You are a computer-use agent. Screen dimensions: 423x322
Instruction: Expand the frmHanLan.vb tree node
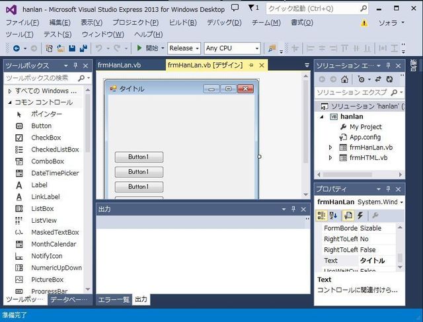click(330, 147)
